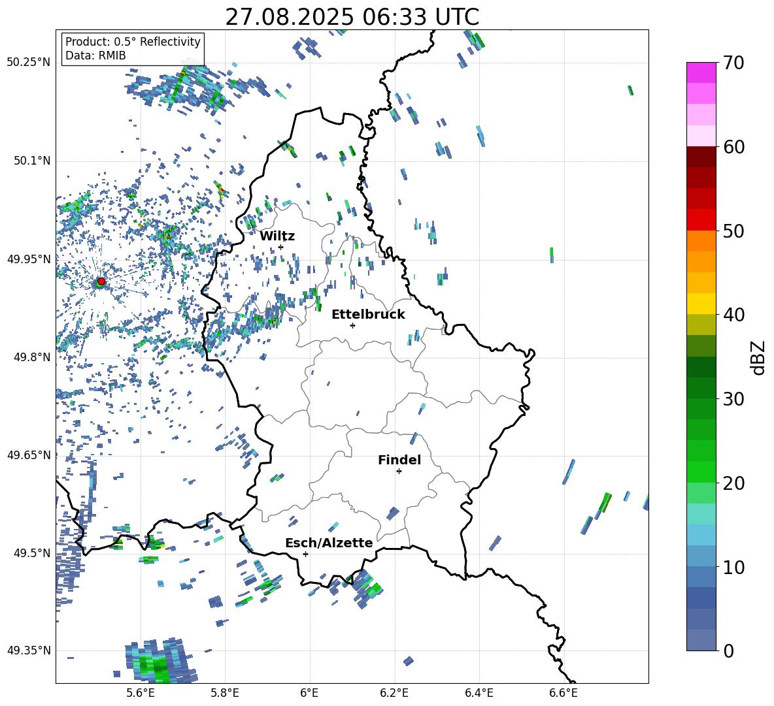The height and width of the screenshot is (706, 774).
Task: Click the 6°E longitude label
Action: (x=309, y=693)
